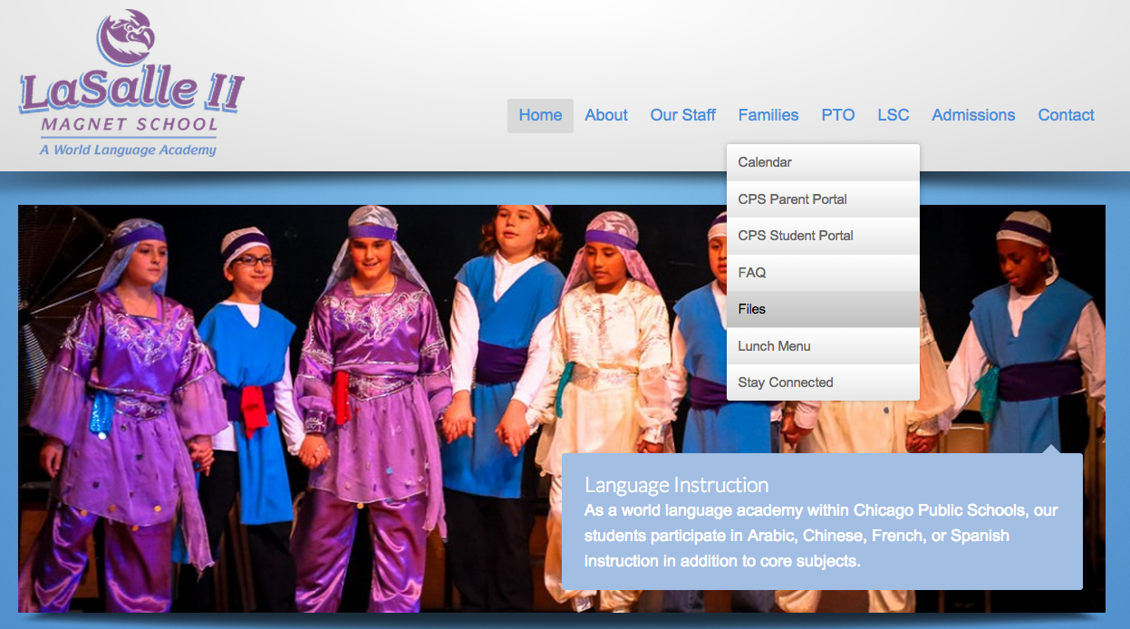Open the LSC navigation item
The image size is (1130, 629).
[893, 115]
